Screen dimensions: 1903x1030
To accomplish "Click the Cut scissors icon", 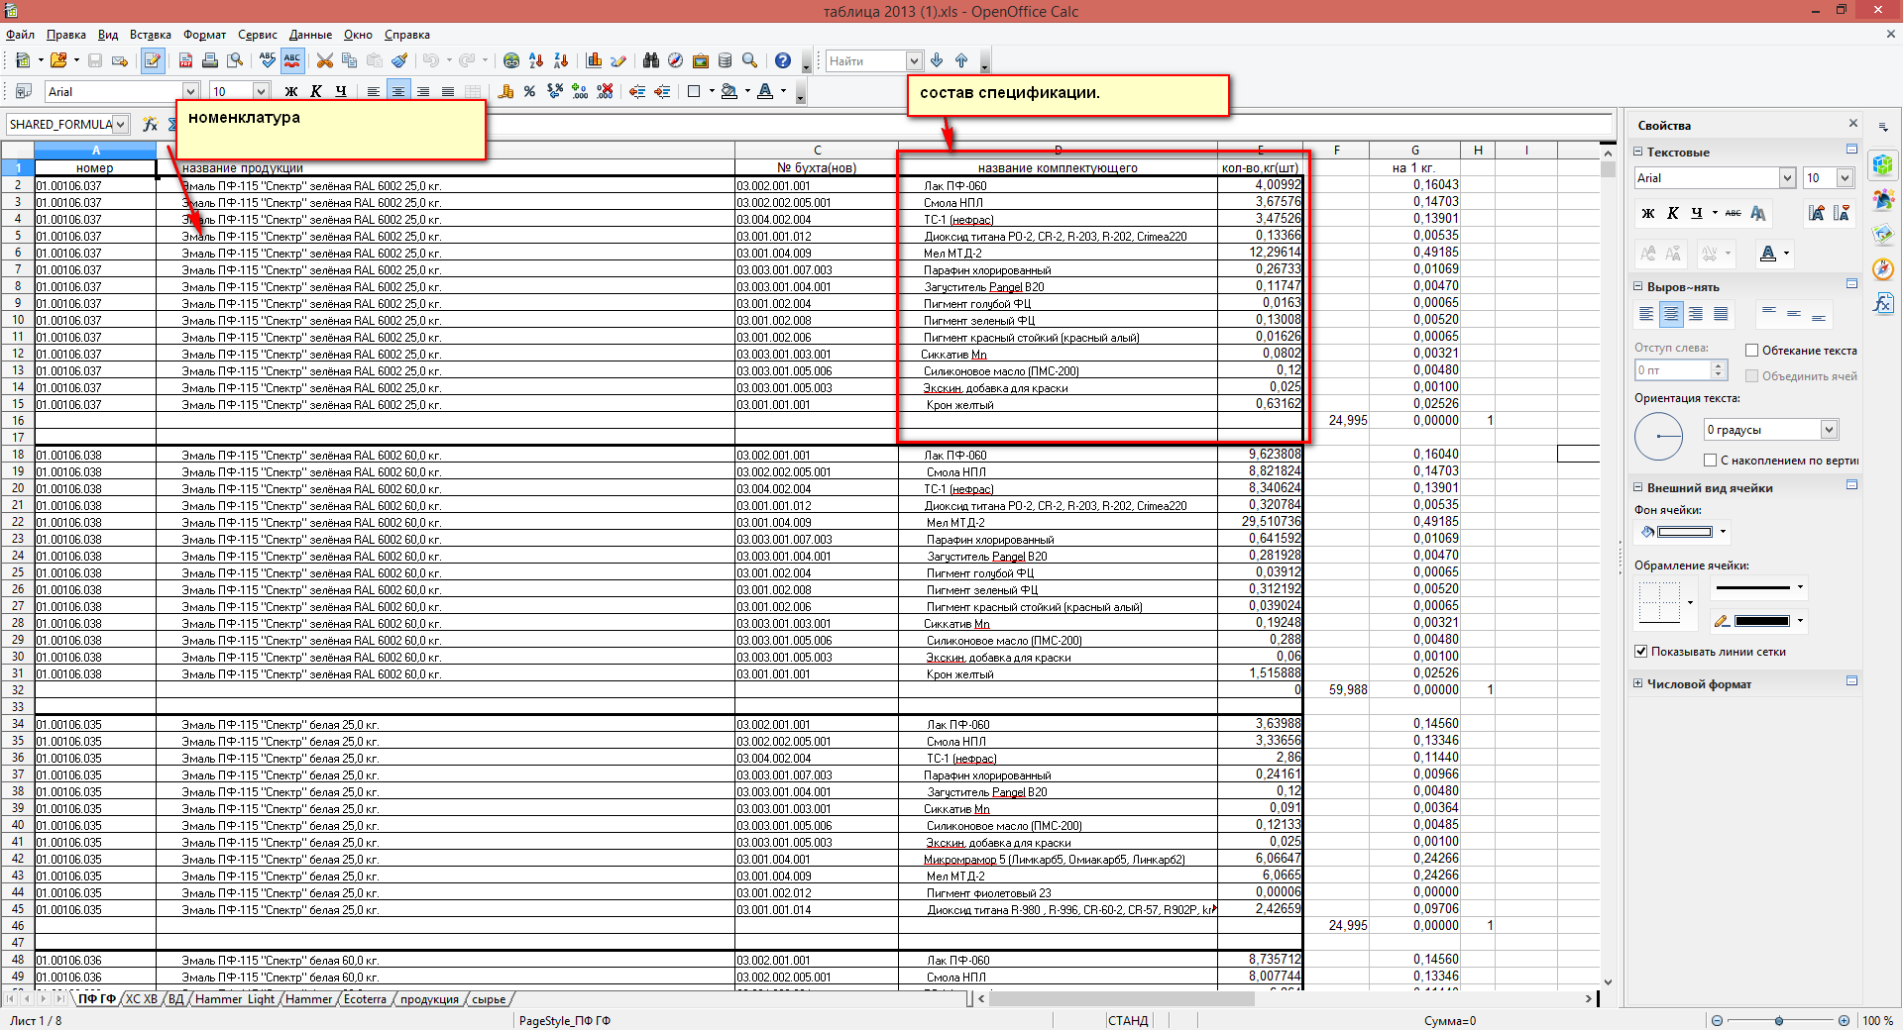I will pyautogui.click(x=324, y=61).
